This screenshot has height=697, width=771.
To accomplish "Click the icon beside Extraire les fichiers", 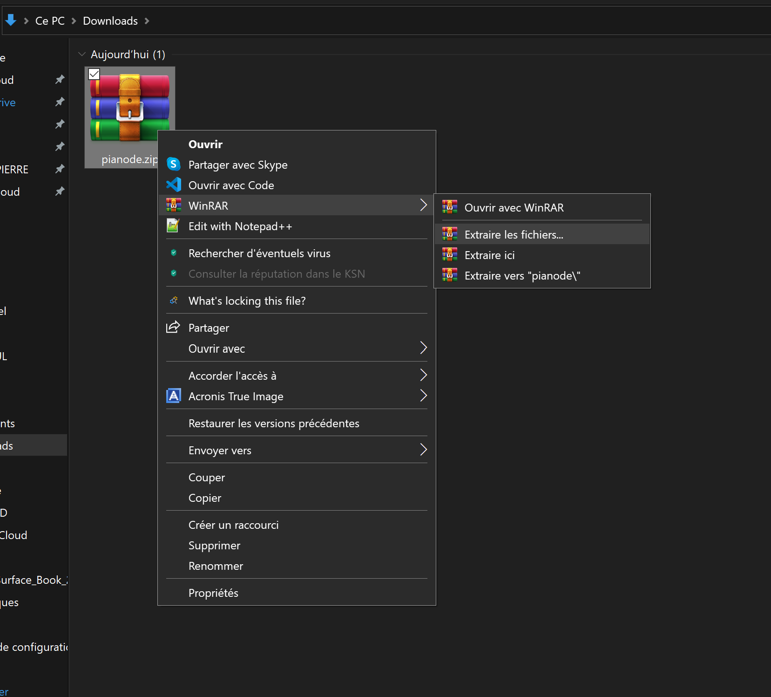I will (x=450, y=234).
